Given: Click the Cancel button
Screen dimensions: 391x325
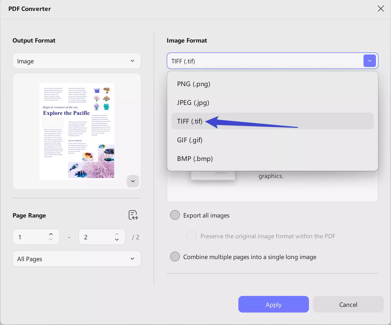Looking at the screenshot, I should coord(348,304).
